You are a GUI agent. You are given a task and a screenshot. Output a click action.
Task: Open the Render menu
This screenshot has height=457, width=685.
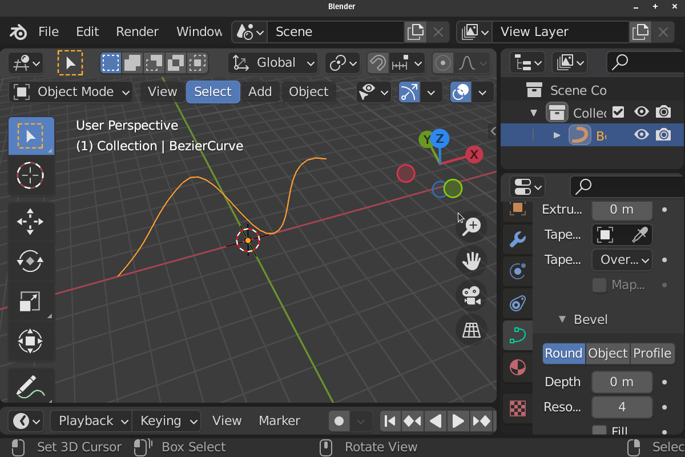138,32
